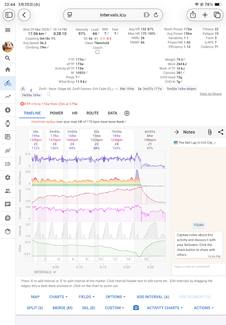
Task: Open the chat messages sidebar icon
Action: (x=8, y=204)
